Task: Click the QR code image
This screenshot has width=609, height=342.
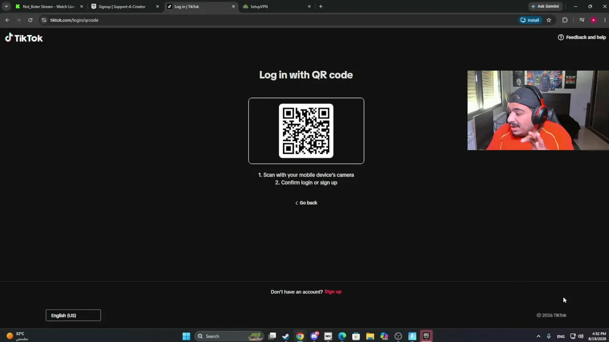Action: pyautogui.click(x=306, y=131)
